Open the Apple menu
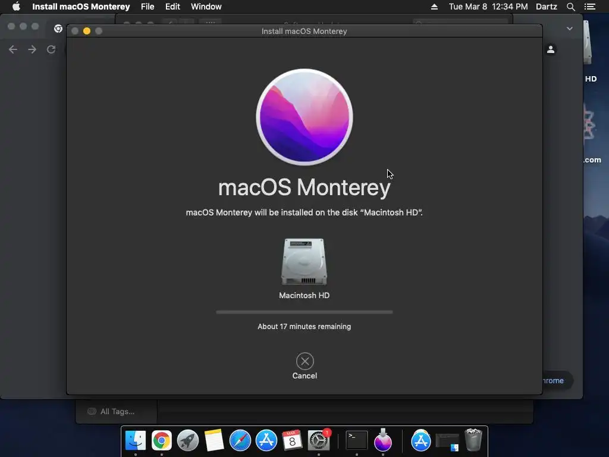609x457 pixels. (x=16, y=7)
